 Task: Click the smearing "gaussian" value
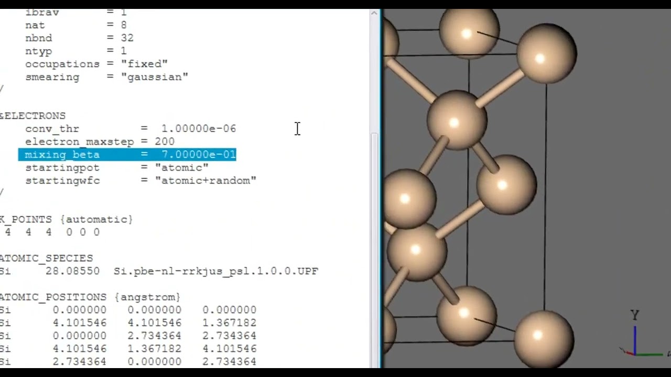(x=154, y=77)
